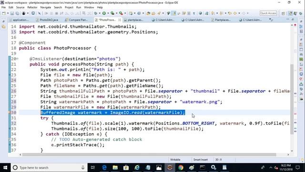305x172 pixels.
Task: Switch to the PhotoDAO.java editor tab
Action: 47,20
